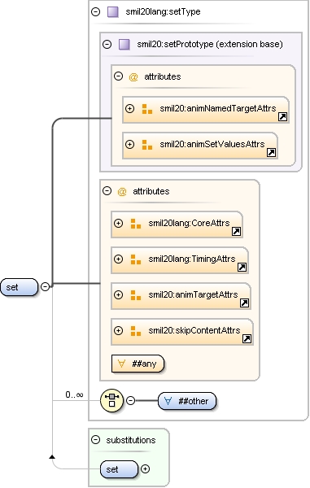Click the sequence compositor icon
This screenshot has height=488, width=310.
pos(111,400)
